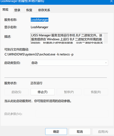Cancel the dialog with 取消

[x=80, y=132]
